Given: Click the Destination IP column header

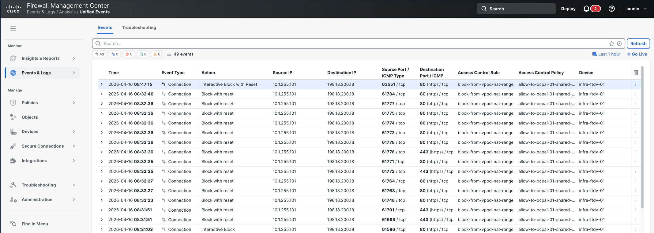Looking at the screenshot, I should pos(342,73).
